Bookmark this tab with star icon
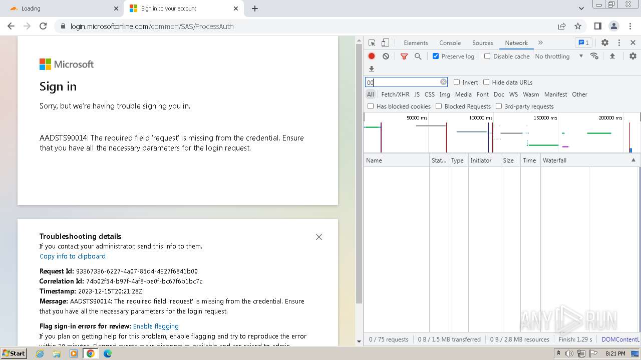The height and width of the screenshot is (360, 641). pos(578,26)
